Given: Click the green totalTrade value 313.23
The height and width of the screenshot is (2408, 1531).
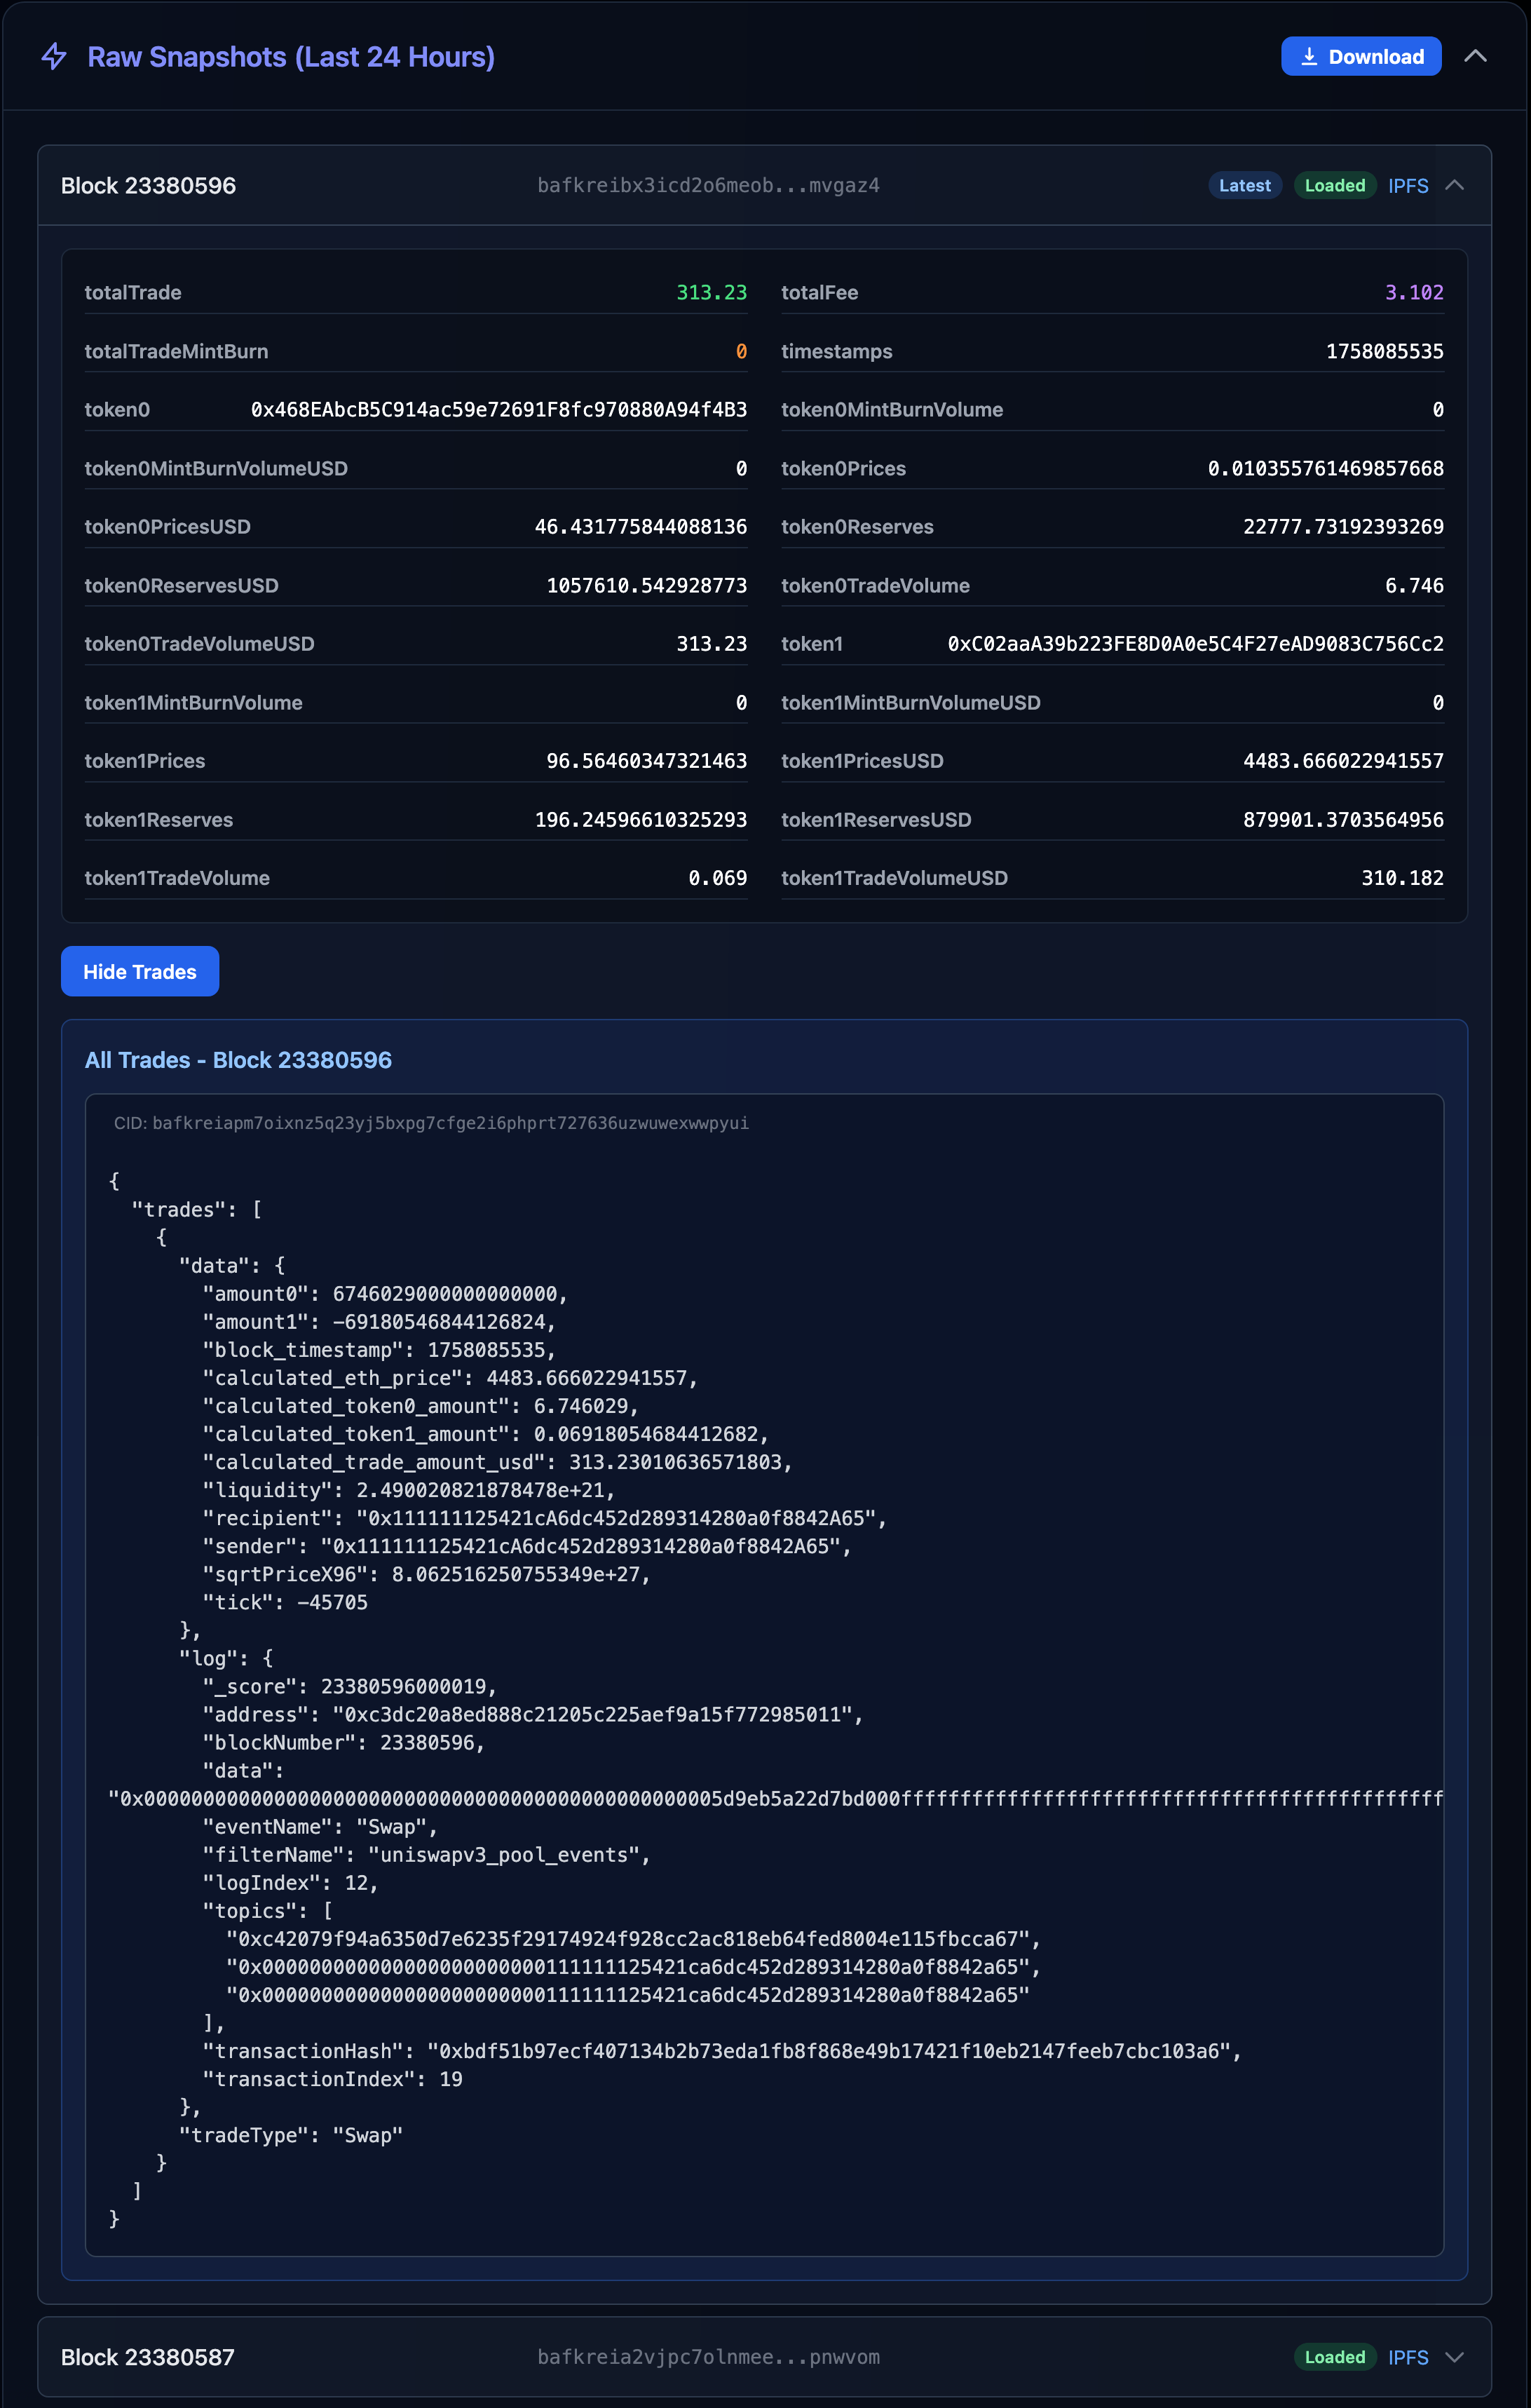Looking at the screenshot, I should (711, 292).
